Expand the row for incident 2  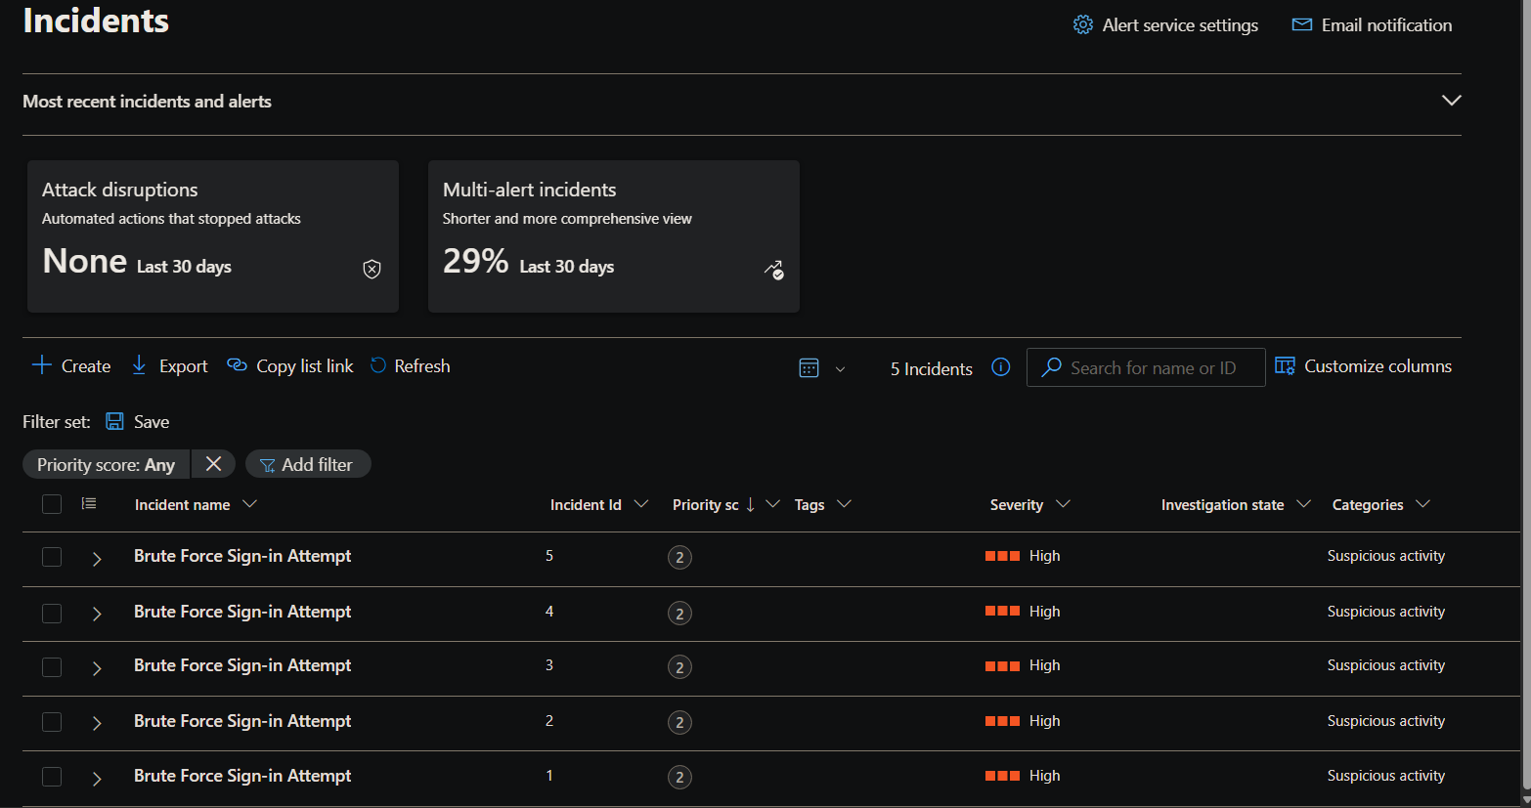tap(97, 723)
